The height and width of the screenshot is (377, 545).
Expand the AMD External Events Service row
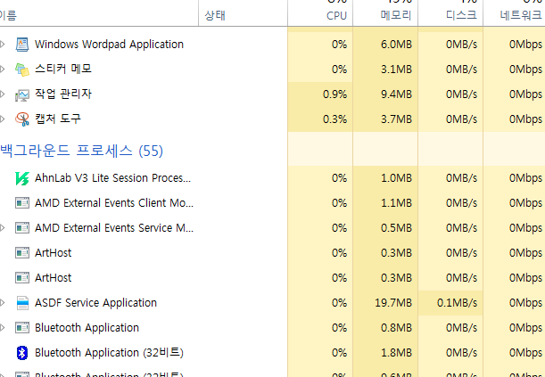coord(3,228)
